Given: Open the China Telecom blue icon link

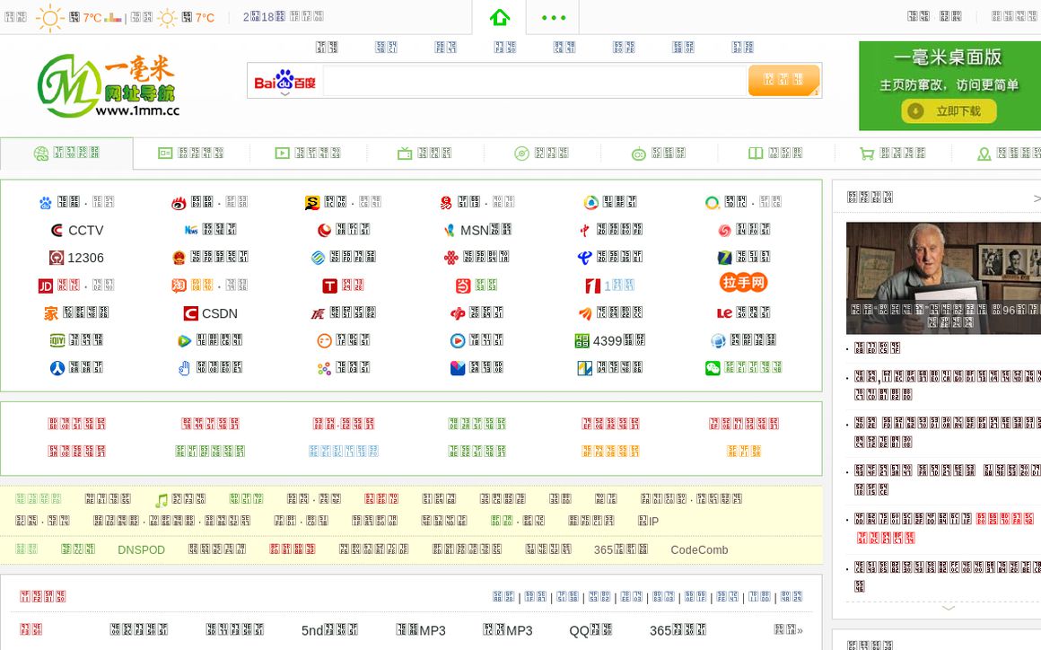Looking at the screenshot, I should coord(585,258).
